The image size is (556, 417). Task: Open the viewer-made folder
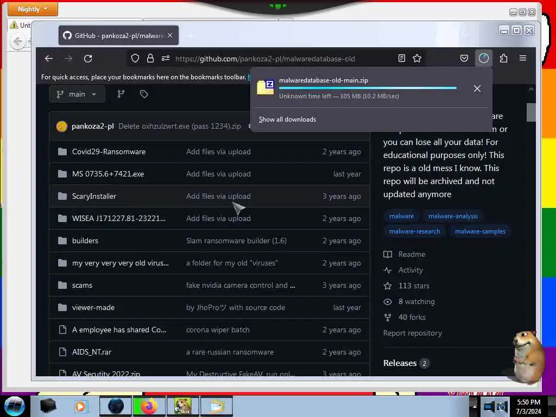pos(93,308)
